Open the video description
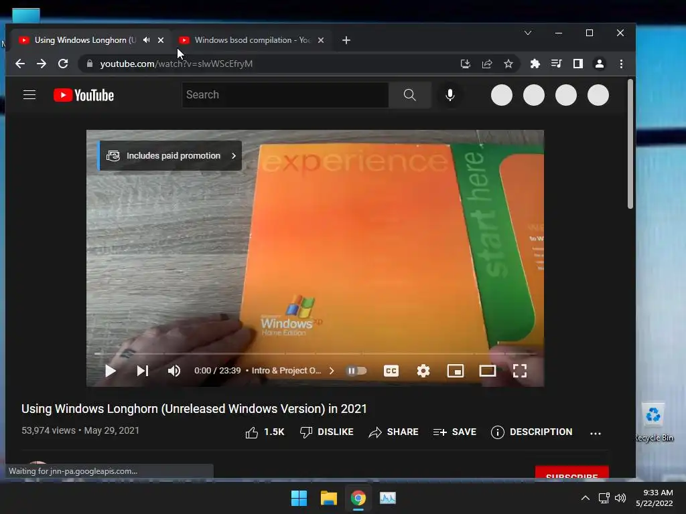686x514 pixels. pos(531,432)
